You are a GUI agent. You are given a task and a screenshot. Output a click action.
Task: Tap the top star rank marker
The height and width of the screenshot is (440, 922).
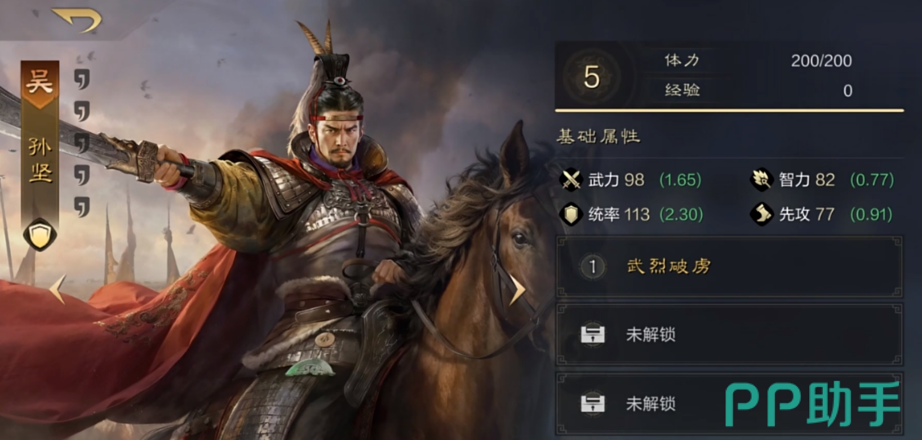(82, 79)
